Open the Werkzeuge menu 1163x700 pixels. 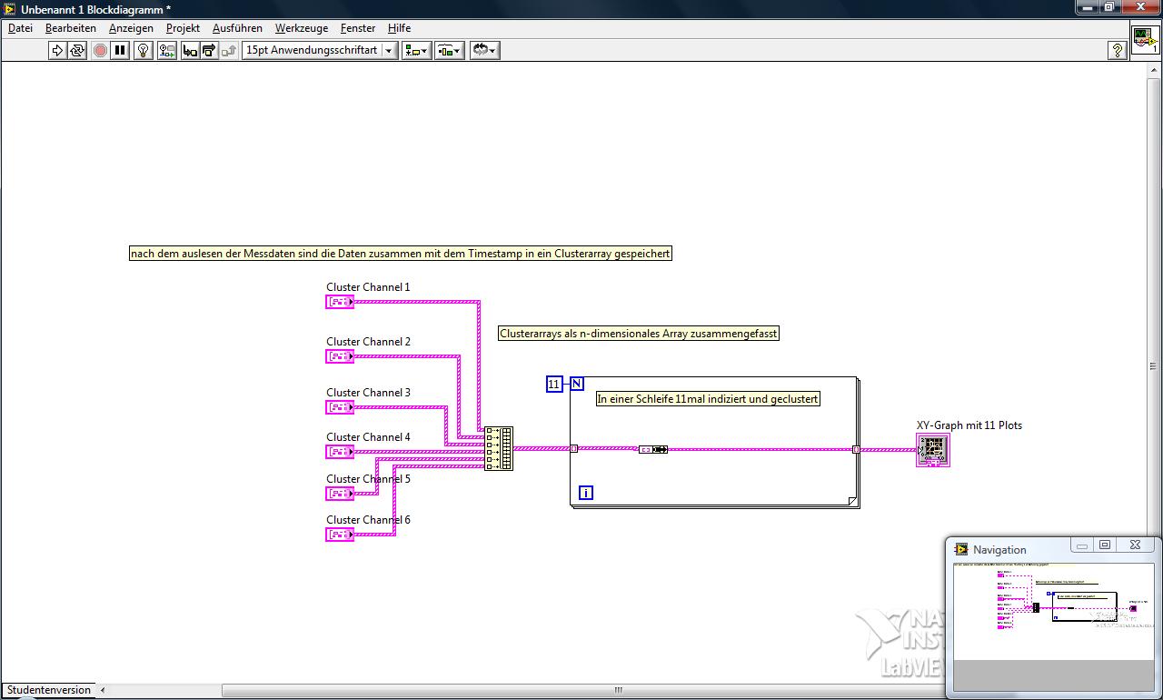[x=301, y=28]
